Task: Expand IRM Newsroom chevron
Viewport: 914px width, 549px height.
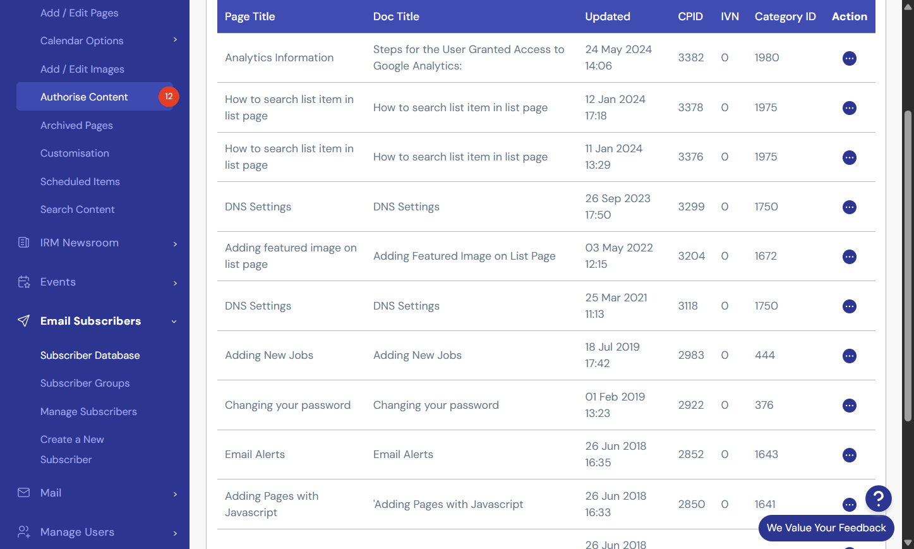Action: [175, 244]
